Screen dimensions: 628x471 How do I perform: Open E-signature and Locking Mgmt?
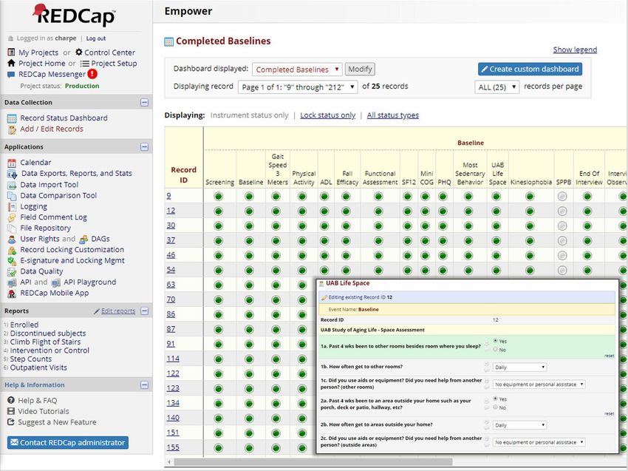point(72,260)
